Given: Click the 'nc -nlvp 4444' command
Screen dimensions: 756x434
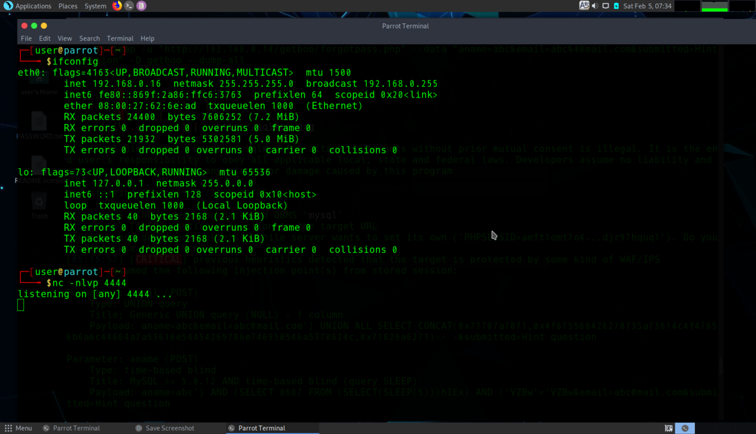Looking at the screenshot, I should tap(89, 283).
